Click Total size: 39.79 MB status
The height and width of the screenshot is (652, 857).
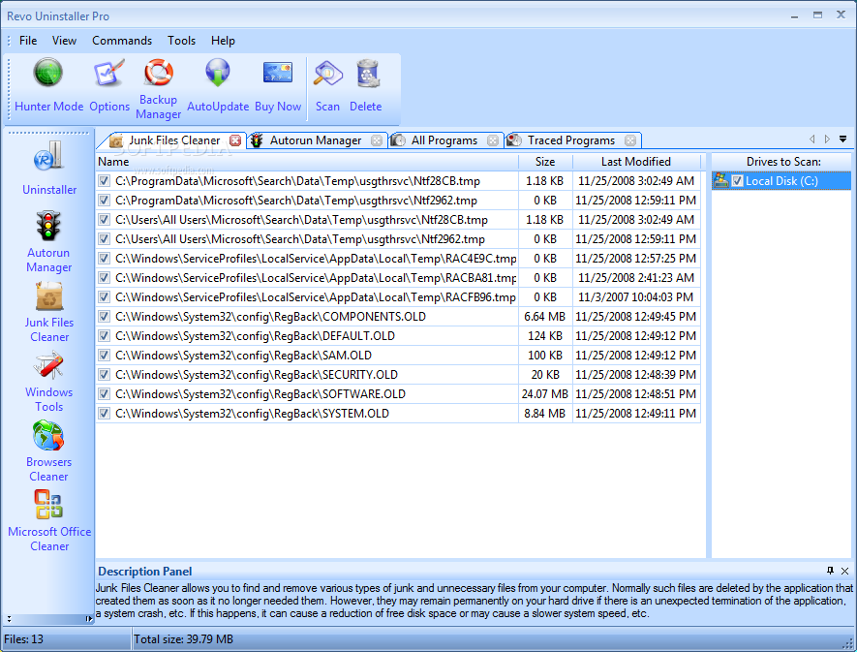pyautogui.click(x=184, y=638)
